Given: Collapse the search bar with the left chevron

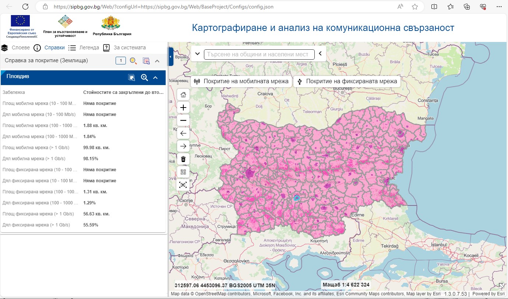Looking at the screenshot, I should pos(320,54).
